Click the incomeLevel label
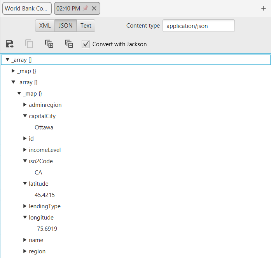The width and height of the screenshot is (271, 258). point(45,150)
